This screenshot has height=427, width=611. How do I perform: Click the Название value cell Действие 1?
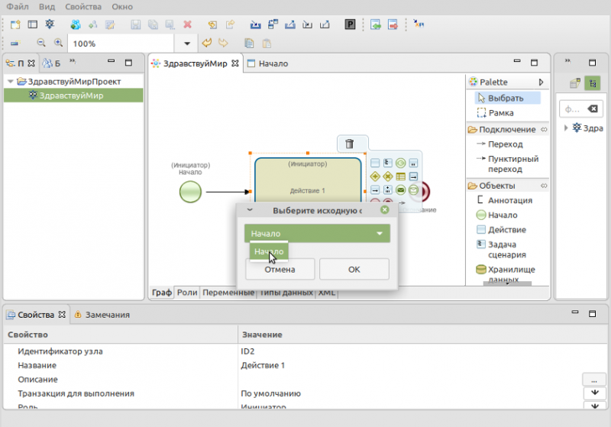point(263,365)
